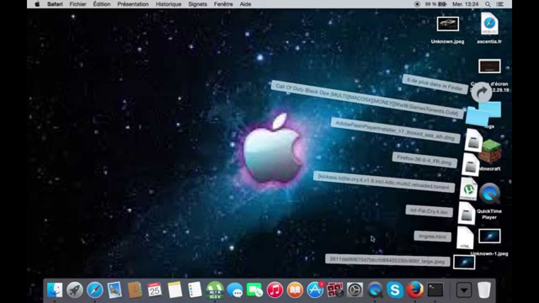Image resolution: width=539 pixels, height=303 pixels.
Task: Open FaceTime icon in Dock
Action: [x=255, y=290]
